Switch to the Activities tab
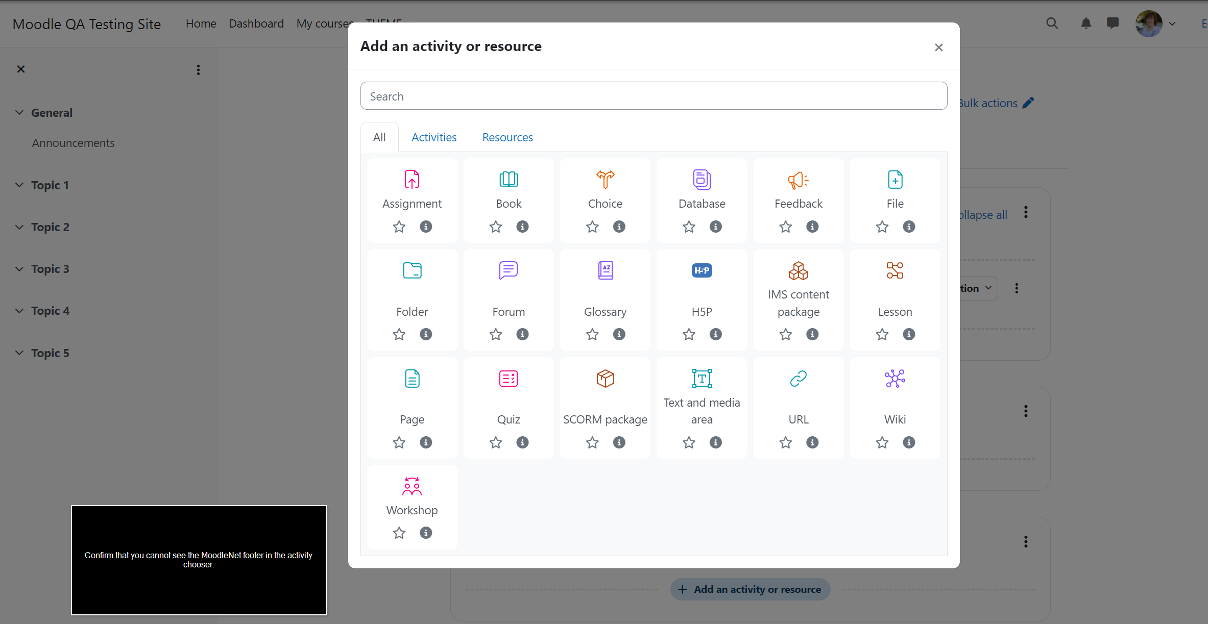 point(434,137)
